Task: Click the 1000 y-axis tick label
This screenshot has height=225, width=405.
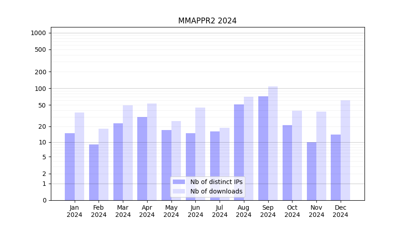Action: pos(38,33)
